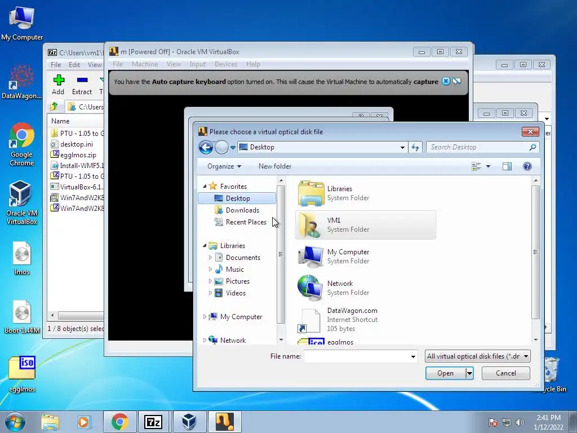The image size is (577, 433).
Task: Select desktop.ini in the 7-Zip list
Action: tap(76, 144)
